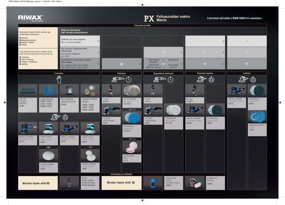The height and width of the screenshot is (205, 285).
Task: Click the arrow in the 'New or very good condition' row
Action: pyautogui.click(x=98, y=41)
